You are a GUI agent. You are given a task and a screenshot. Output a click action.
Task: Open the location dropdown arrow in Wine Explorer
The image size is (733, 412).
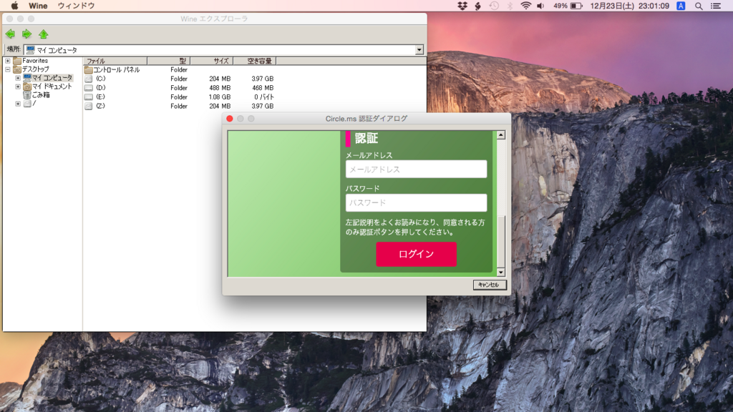pyautogui.click(x=419, y=50)
